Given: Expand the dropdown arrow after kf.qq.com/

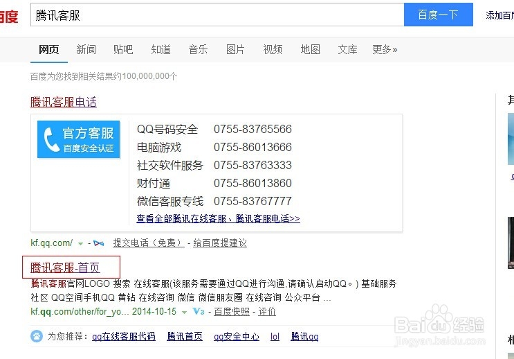Looking at the screenshot, I should click(80, 244).
